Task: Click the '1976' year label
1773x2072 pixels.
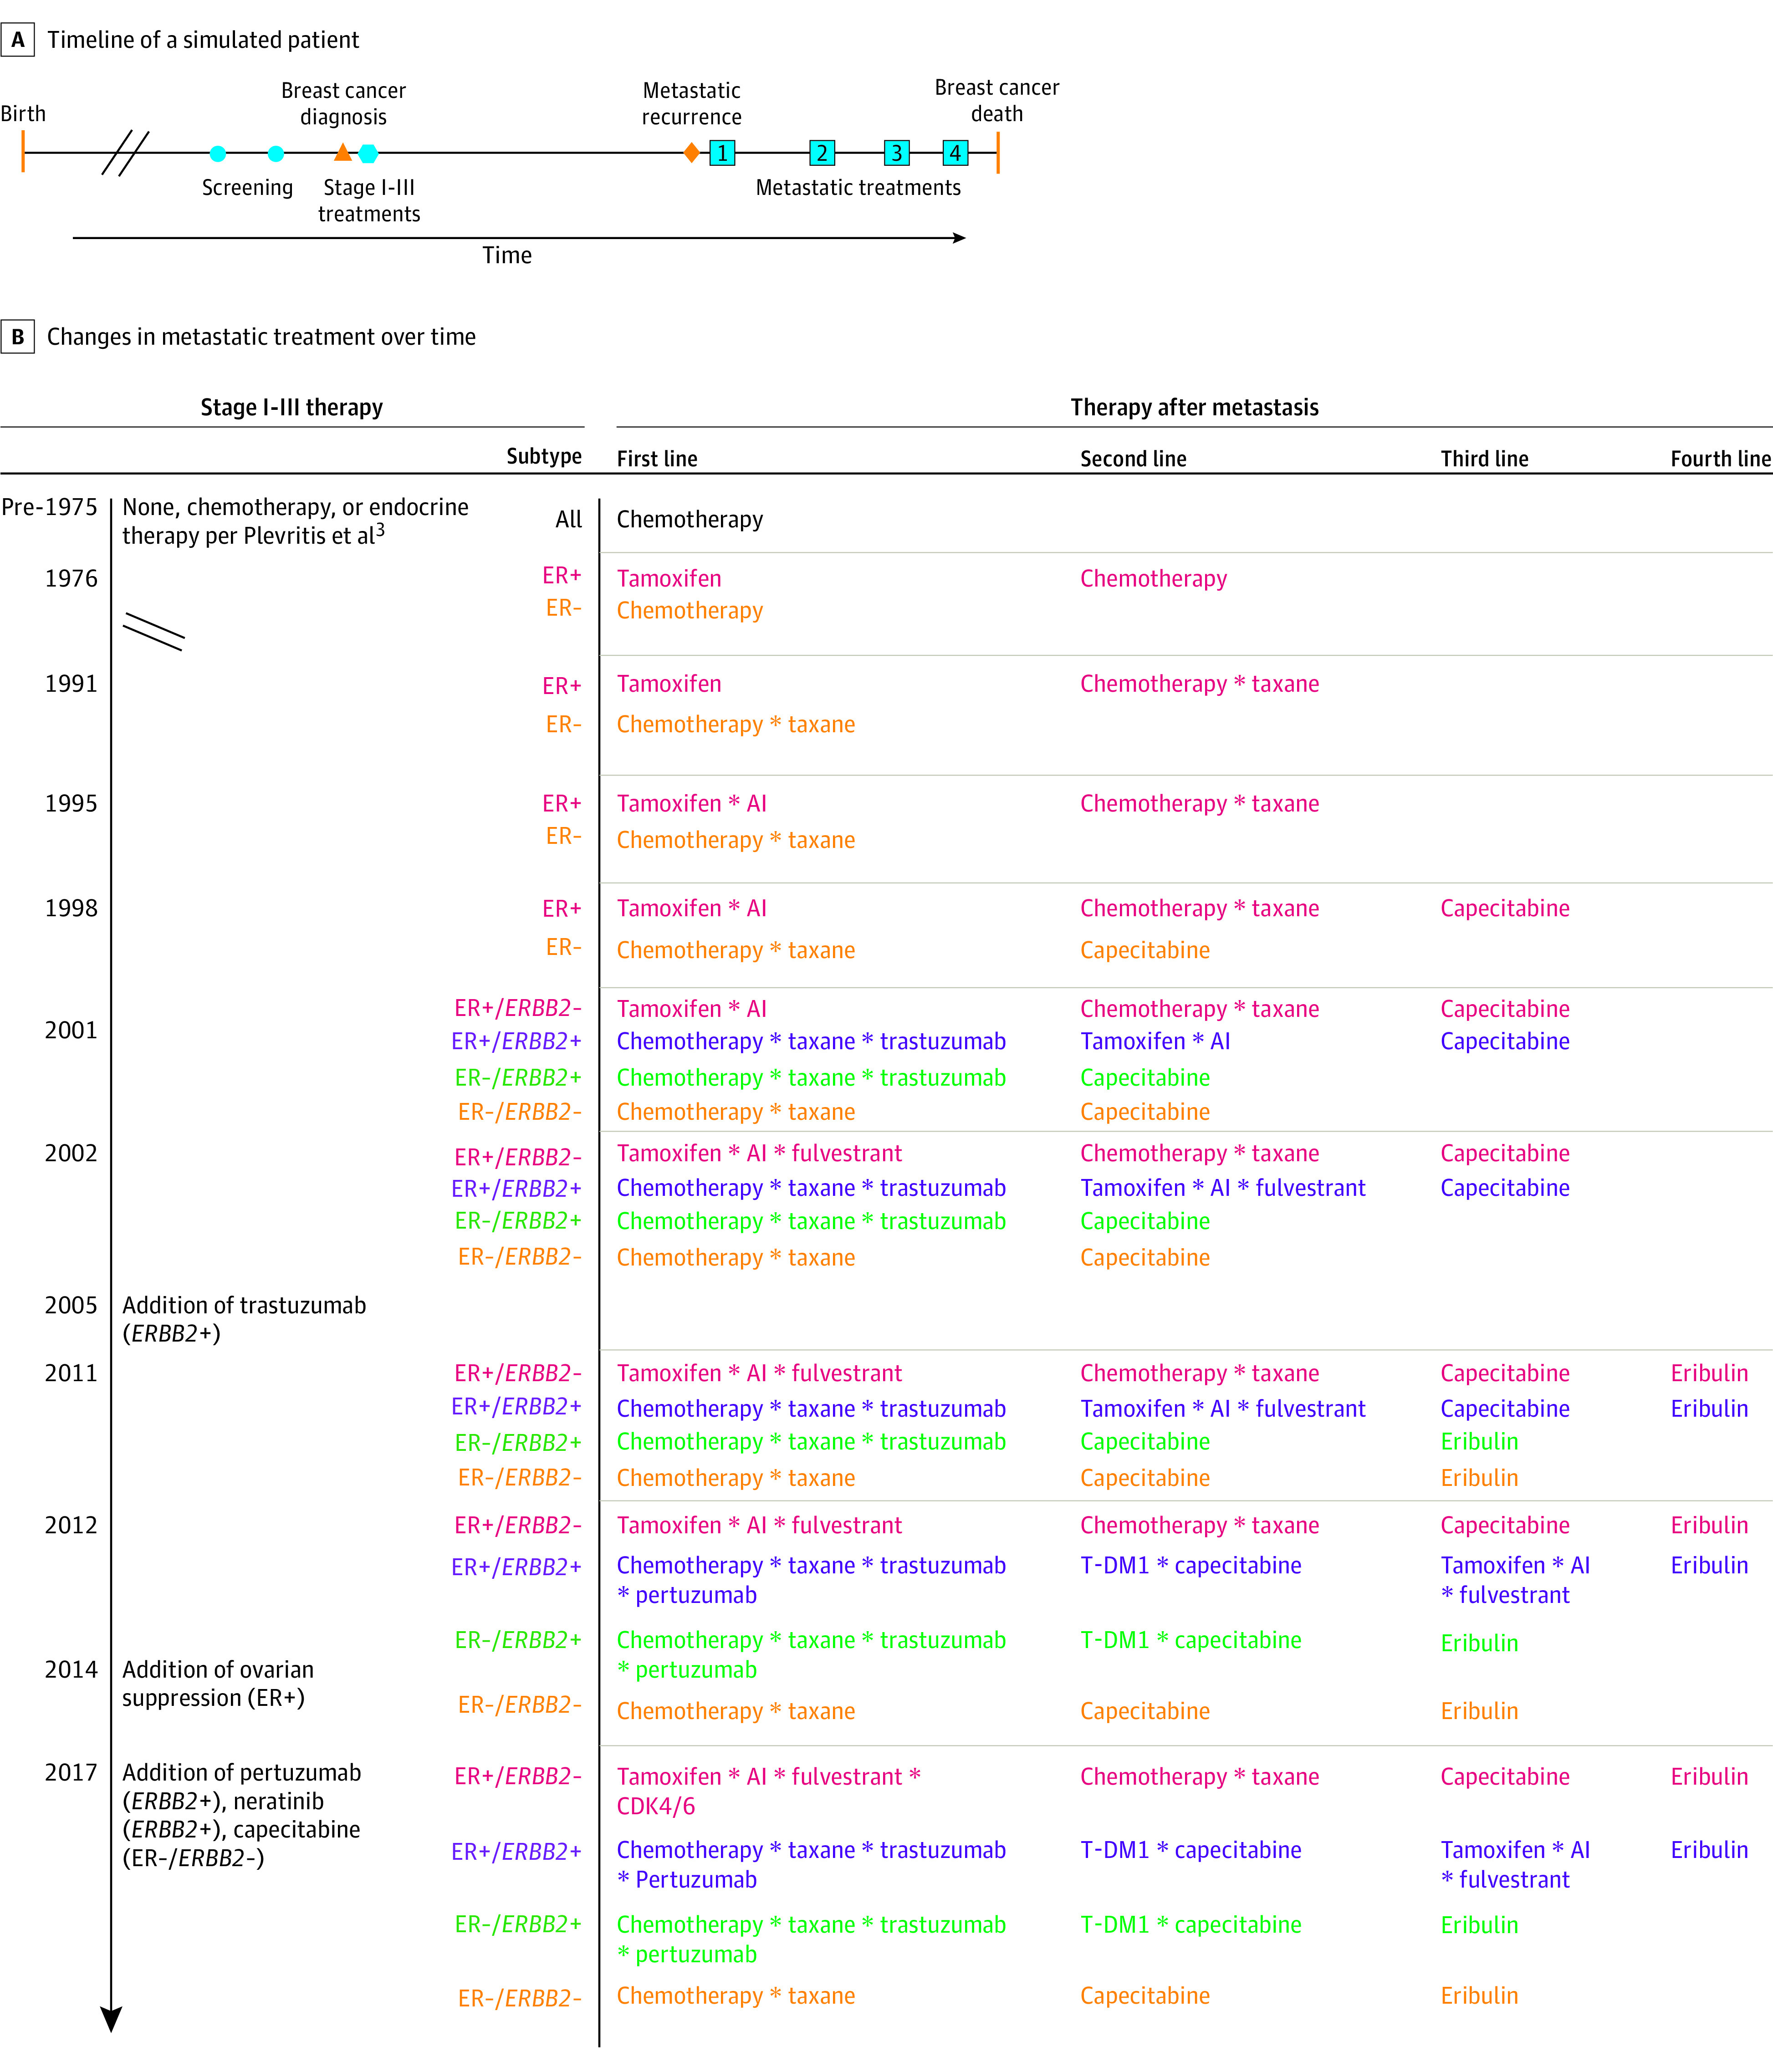Action: point(71,579)
